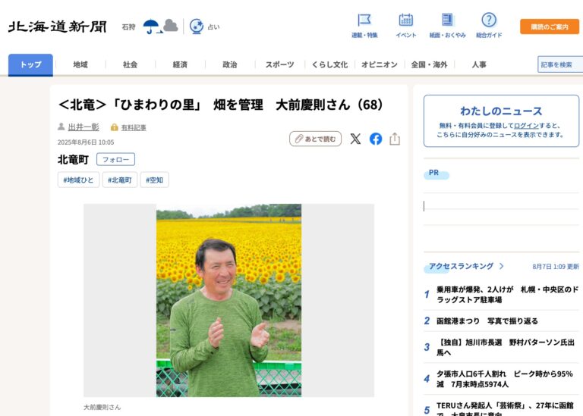Open the イベント calendar icon
The height and width of the screenshot is (416, 583).
[x=406, y=20]
